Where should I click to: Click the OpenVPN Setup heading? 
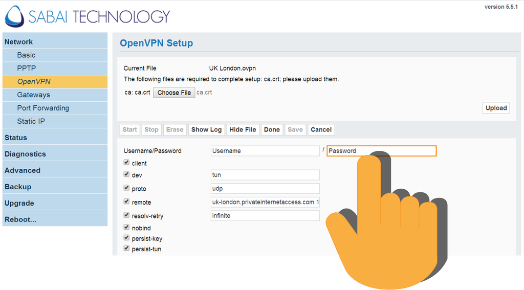pos(157,43)
